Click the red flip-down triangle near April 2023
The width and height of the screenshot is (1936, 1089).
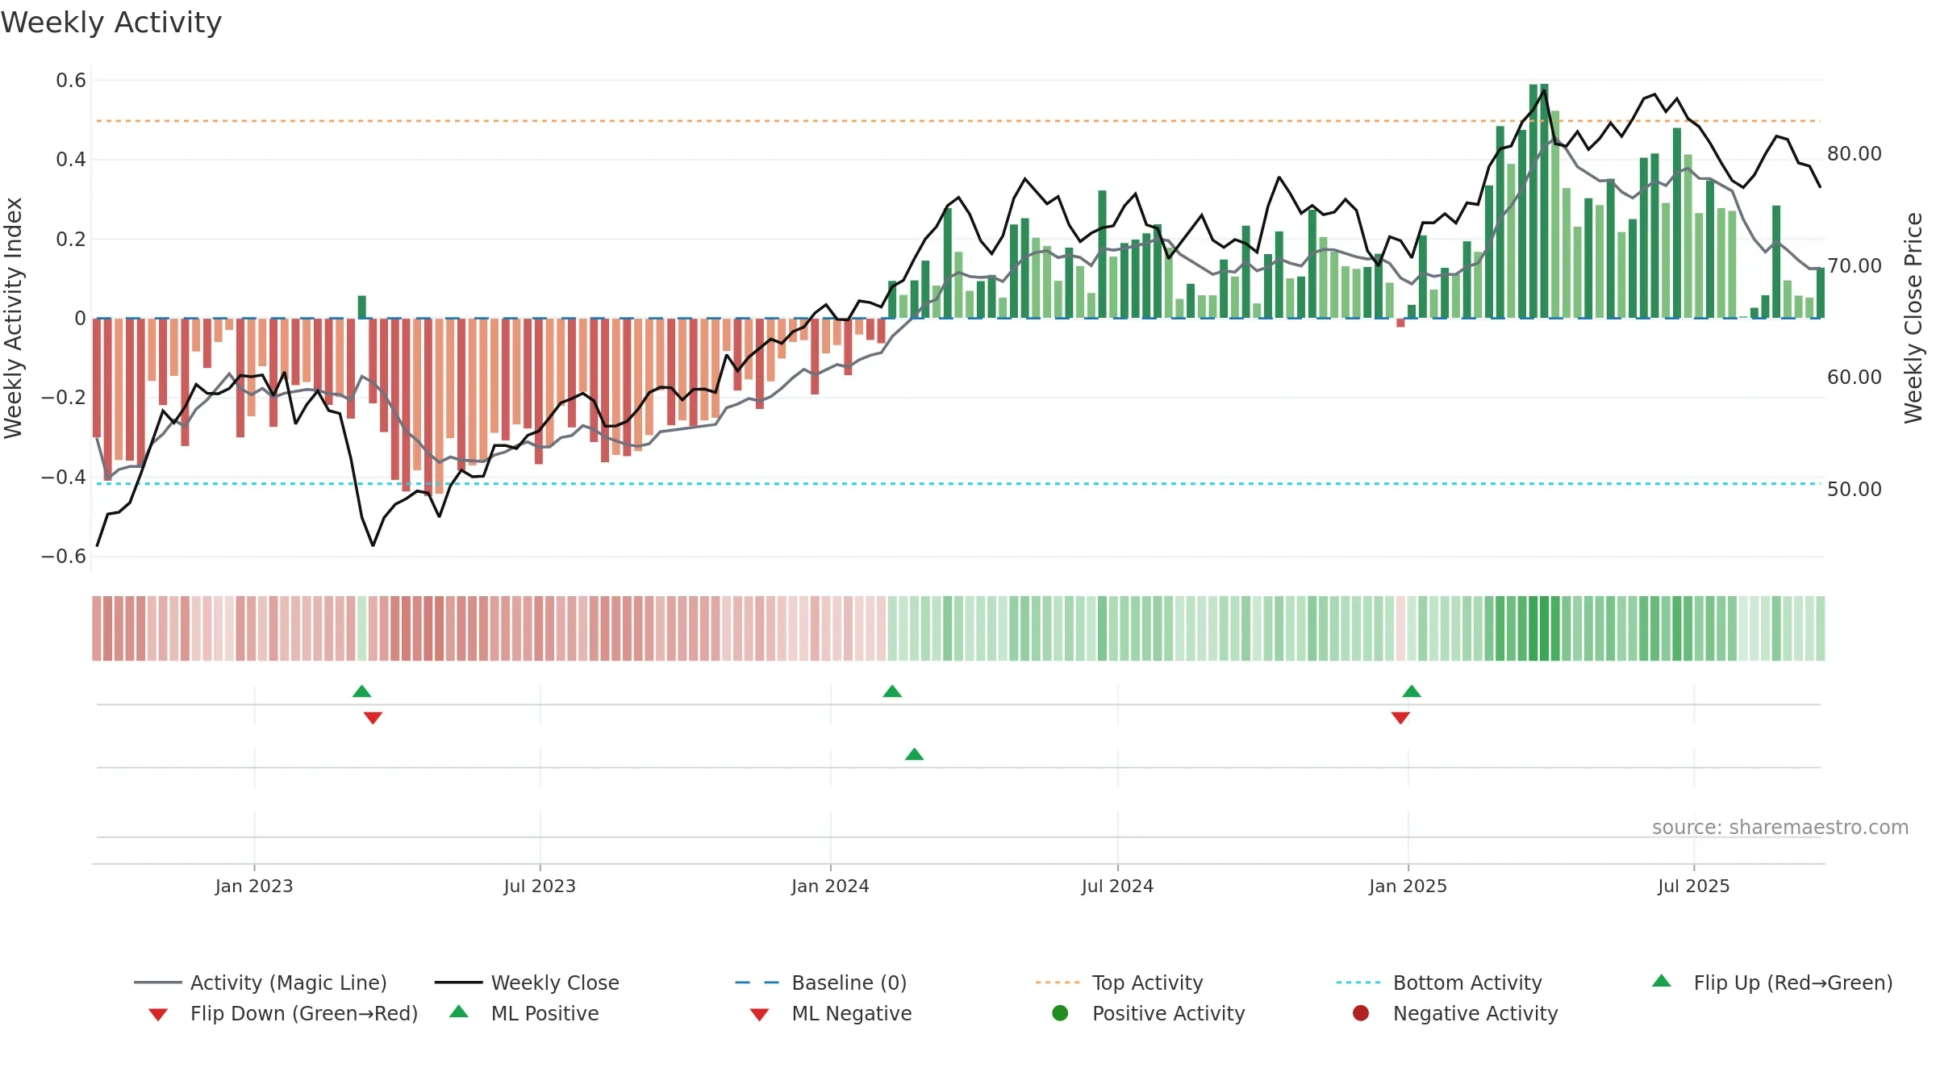pos(373,718)
